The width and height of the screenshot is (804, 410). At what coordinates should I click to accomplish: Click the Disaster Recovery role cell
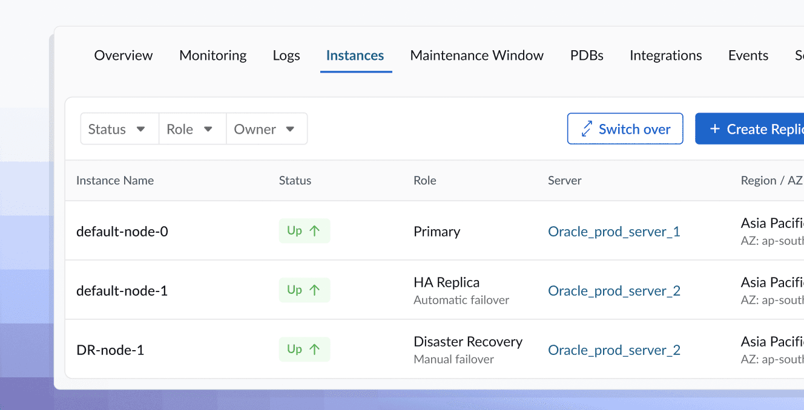pos(468,342)
